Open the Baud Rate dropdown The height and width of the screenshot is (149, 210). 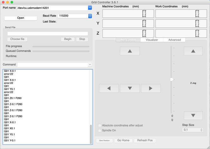pyautogui.click(x=90, y=16)
